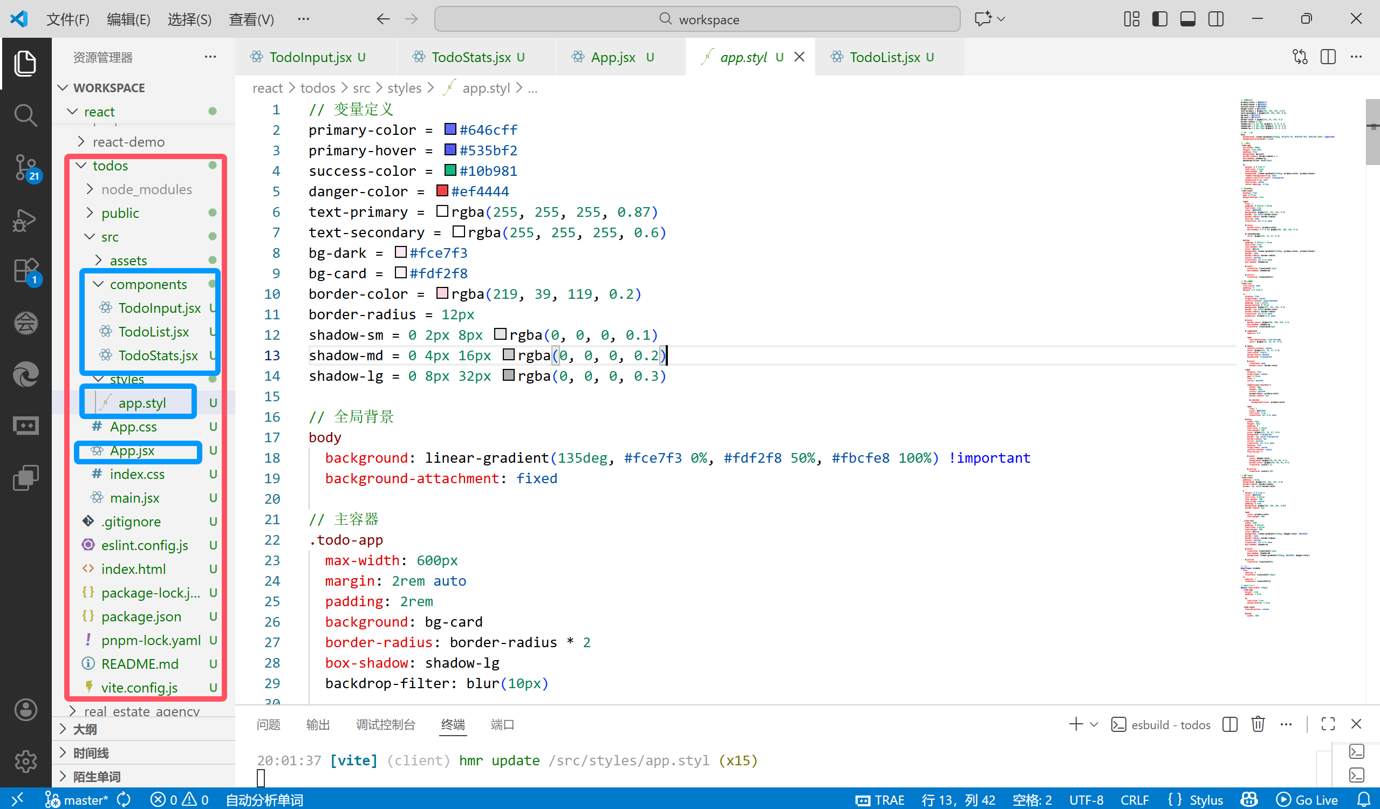This screenshot has height=809, width=1380.
Task: Click the Go Live status bar button
Action: [1307, 800]
